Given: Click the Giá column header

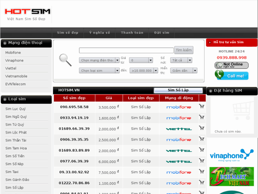Looking at the screenshot, I should pos(109,98).
